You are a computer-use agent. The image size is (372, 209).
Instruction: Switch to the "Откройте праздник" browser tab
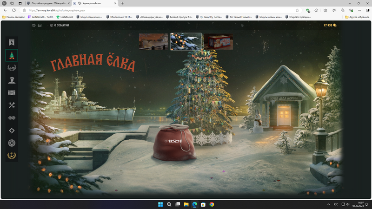(x=48, y=3)
